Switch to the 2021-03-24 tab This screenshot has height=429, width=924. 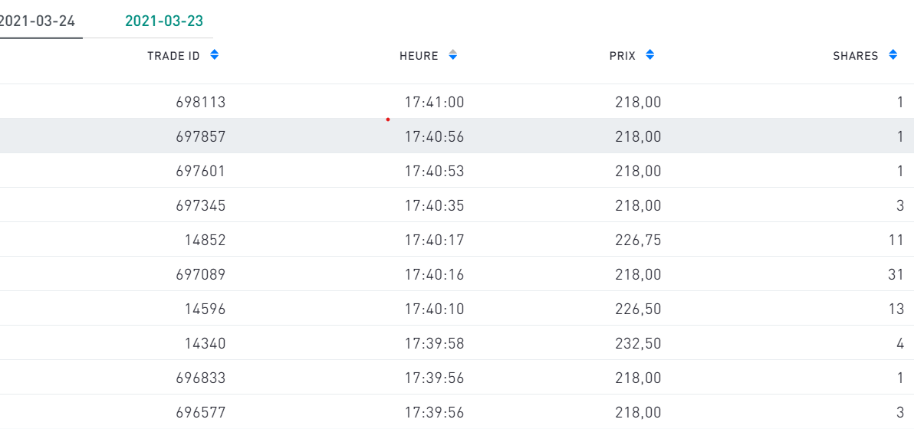pos(38,21)
